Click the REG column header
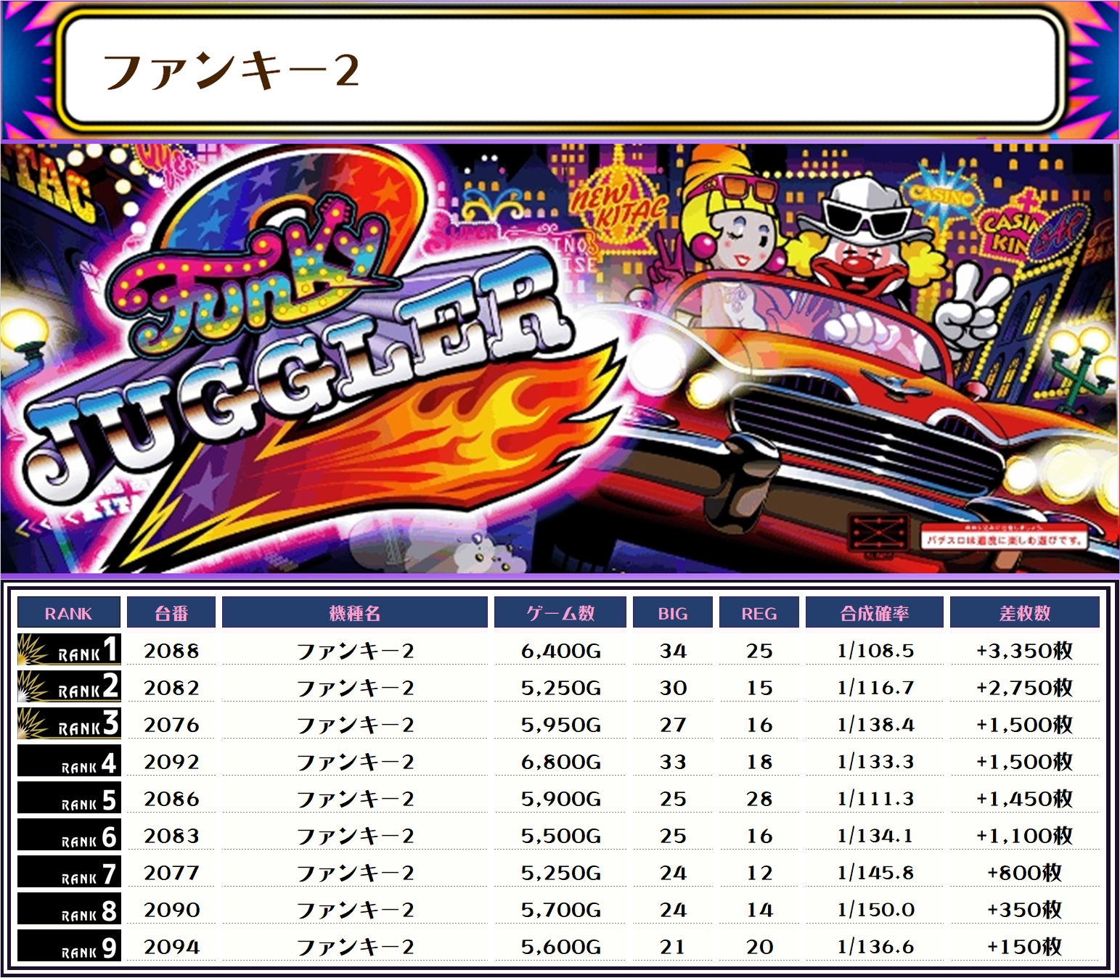Screen dimensions: 1120x978 pos(759,613)
